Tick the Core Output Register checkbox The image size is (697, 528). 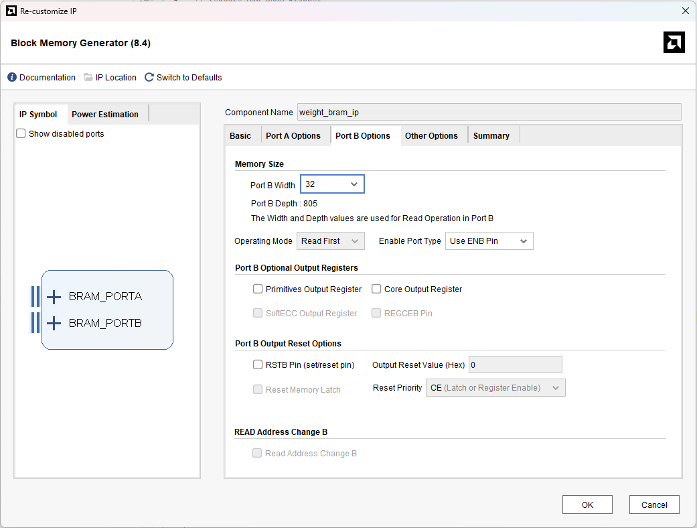click(376, 289)
